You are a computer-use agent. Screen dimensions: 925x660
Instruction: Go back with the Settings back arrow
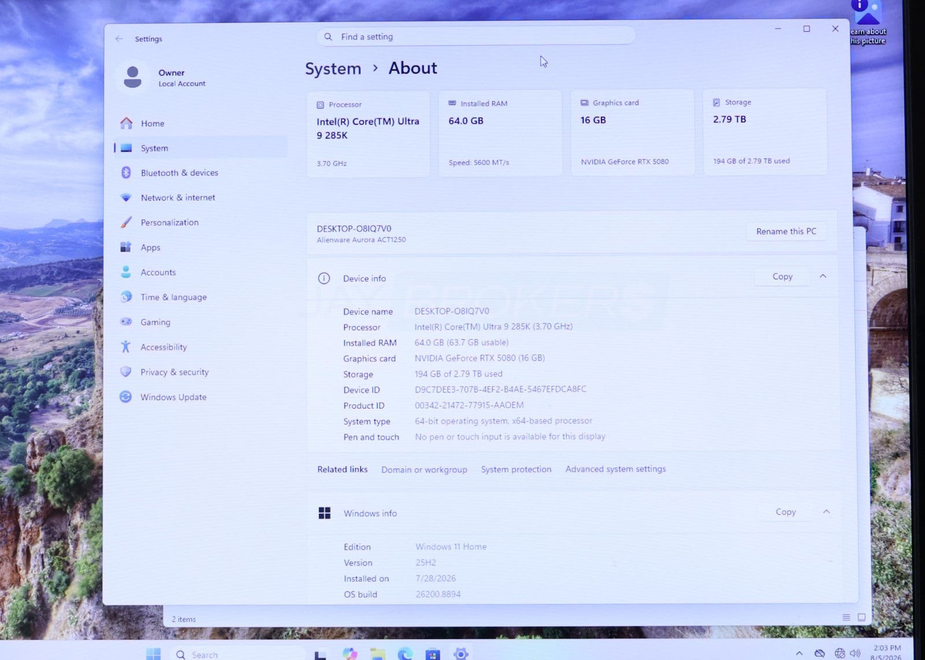(x=119, y=39)
